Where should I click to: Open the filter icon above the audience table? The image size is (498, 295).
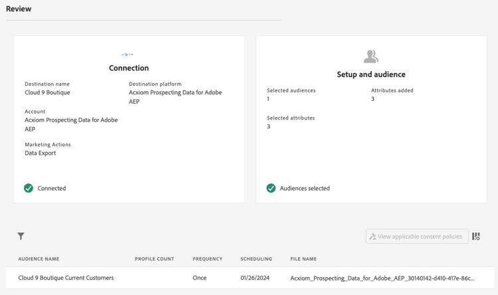(21, 236)
